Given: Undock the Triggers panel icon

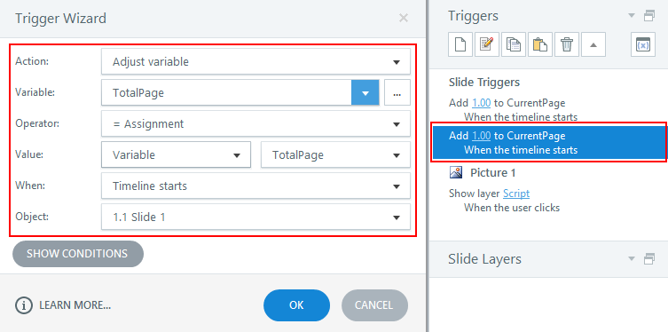Looking at the screenshot, I should pos(649,16).
